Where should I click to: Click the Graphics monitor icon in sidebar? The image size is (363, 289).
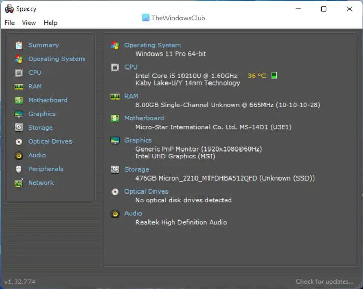19,114
